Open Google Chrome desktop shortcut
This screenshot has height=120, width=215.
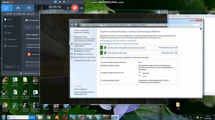[5, 107]
